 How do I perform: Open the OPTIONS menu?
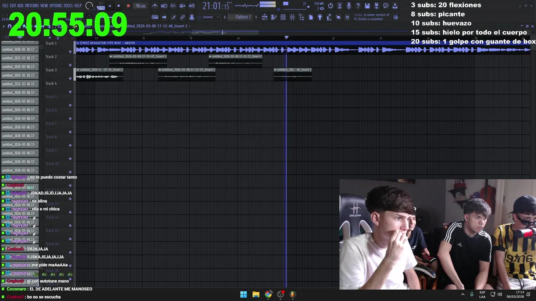(56, 5)
